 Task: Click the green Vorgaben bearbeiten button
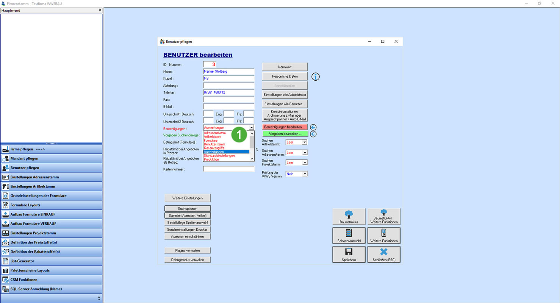point(285,134)
